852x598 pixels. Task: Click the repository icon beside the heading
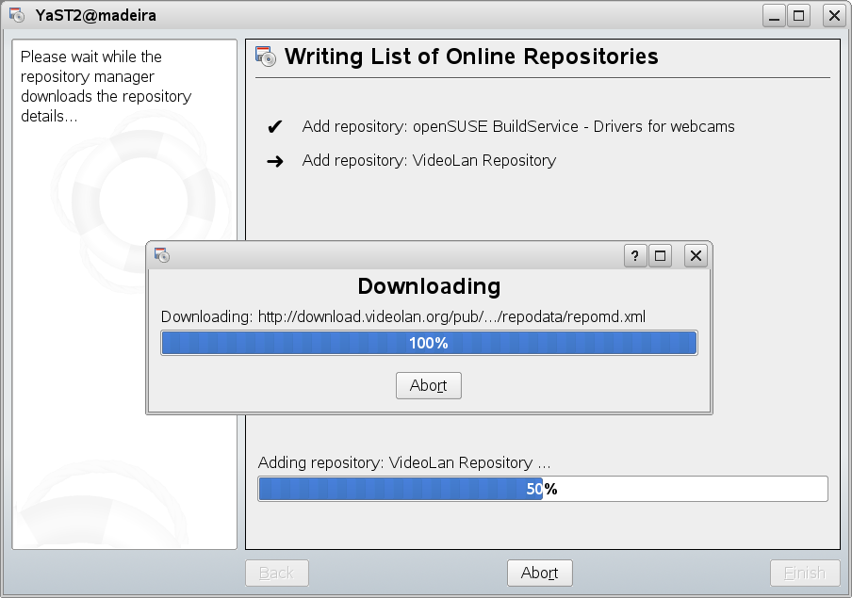pos(266,57)
